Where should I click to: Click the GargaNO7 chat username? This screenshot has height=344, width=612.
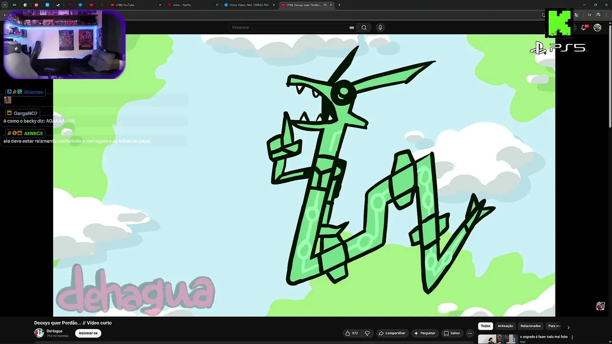pos(26,113)
